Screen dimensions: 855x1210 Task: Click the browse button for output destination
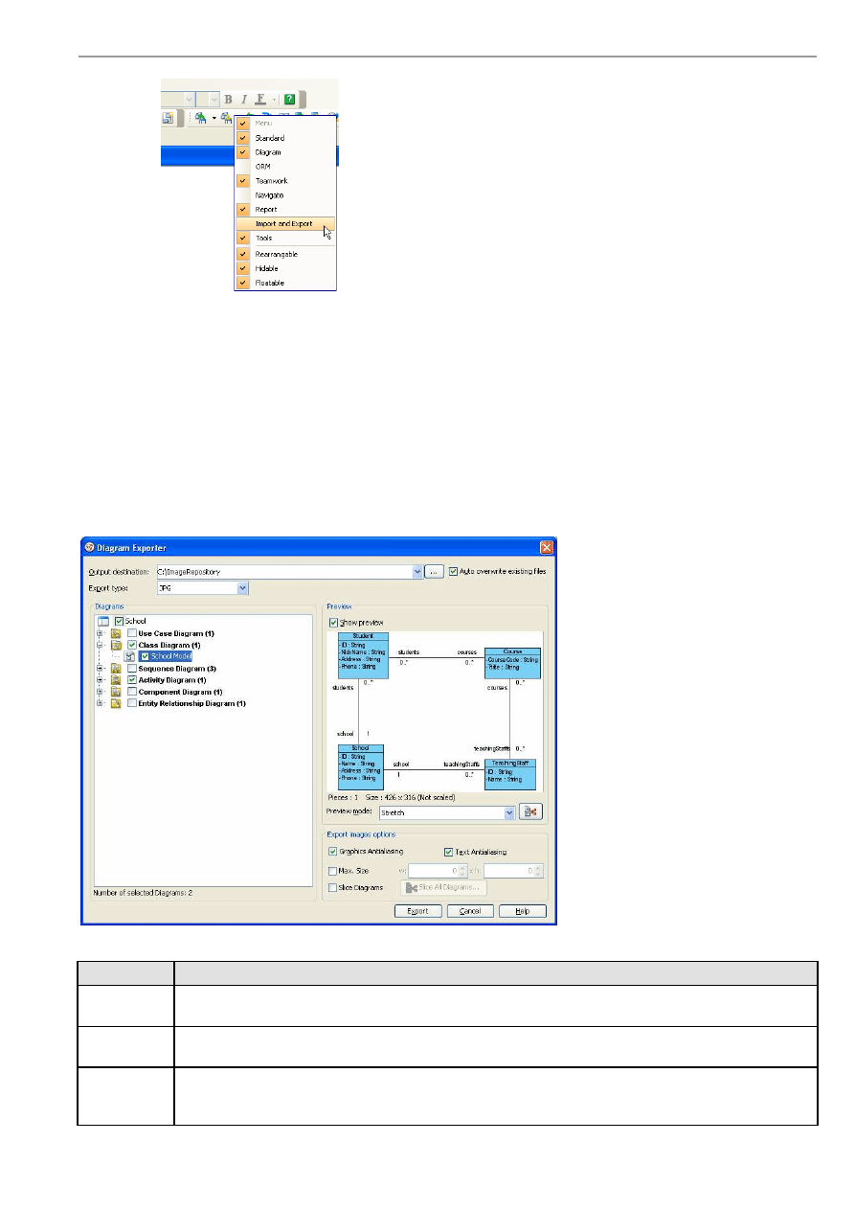tap(434, 572)
